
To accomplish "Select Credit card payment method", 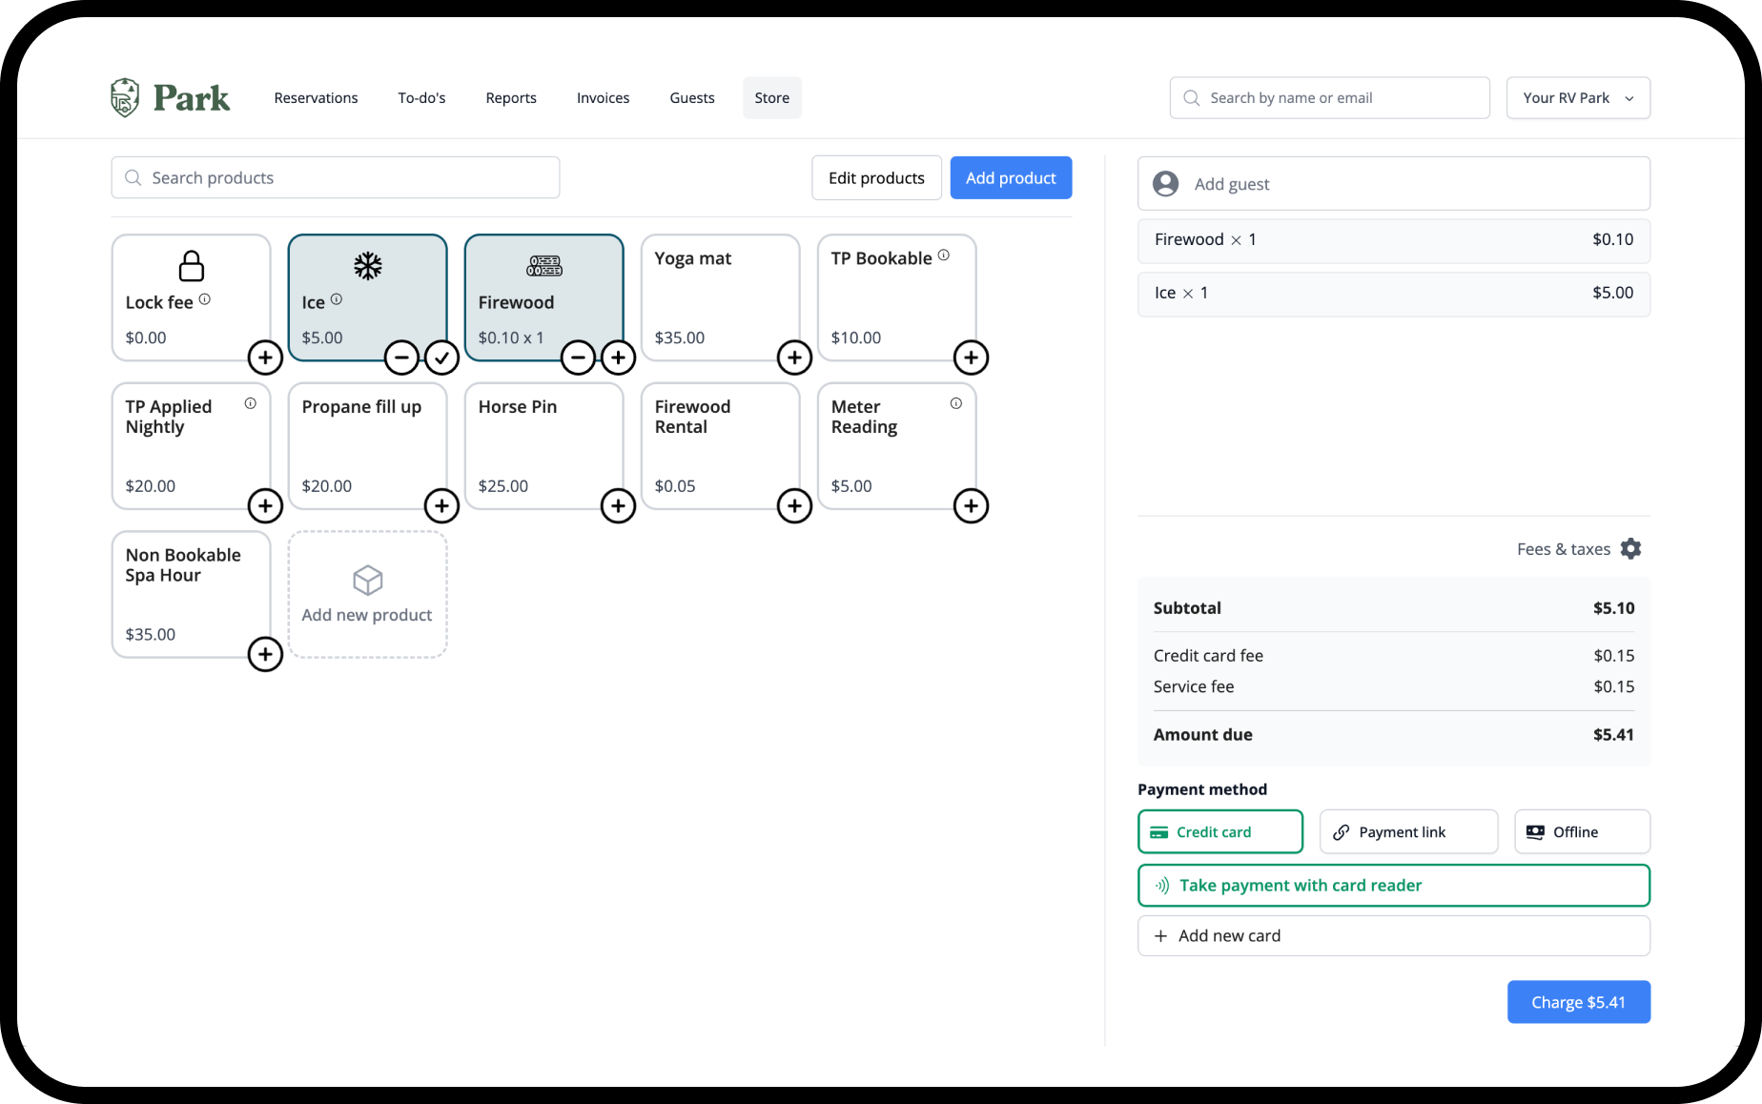I will tap(1219, 831).
